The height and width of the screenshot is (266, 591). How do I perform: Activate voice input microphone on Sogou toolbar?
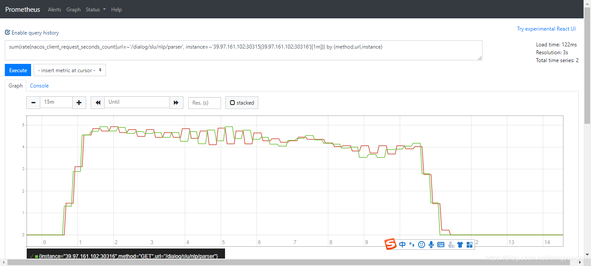coord(431,245)
